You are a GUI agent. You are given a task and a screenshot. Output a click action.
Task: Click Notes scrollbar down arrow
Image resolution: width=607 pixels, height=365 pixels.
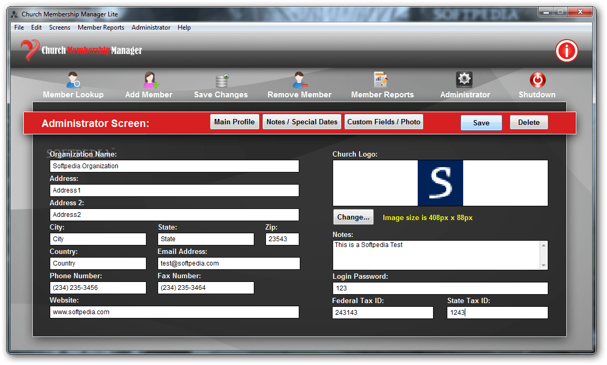(x=544, y=265)
